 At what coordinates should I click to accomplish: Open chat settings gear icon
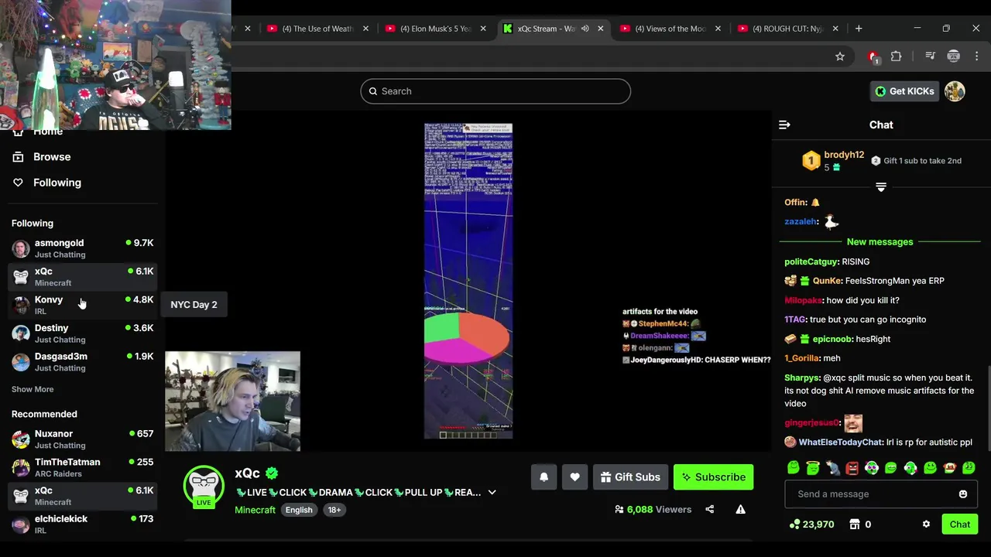pyautogui.click(x=926, y=525)
